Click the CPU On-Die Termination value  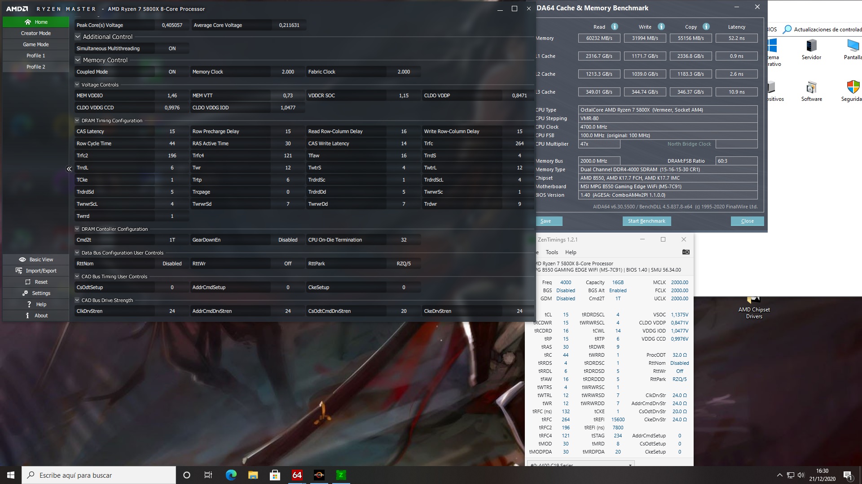pos(404,240)
